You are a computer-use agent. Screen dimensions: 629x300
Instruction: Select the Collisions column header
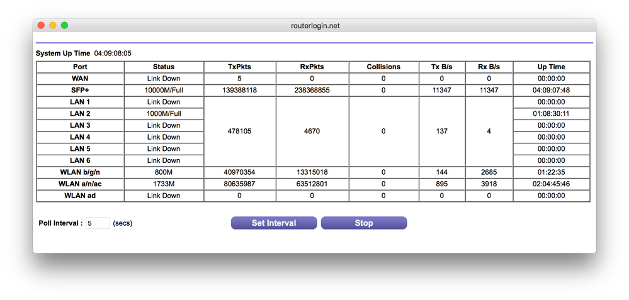(383, 67)
